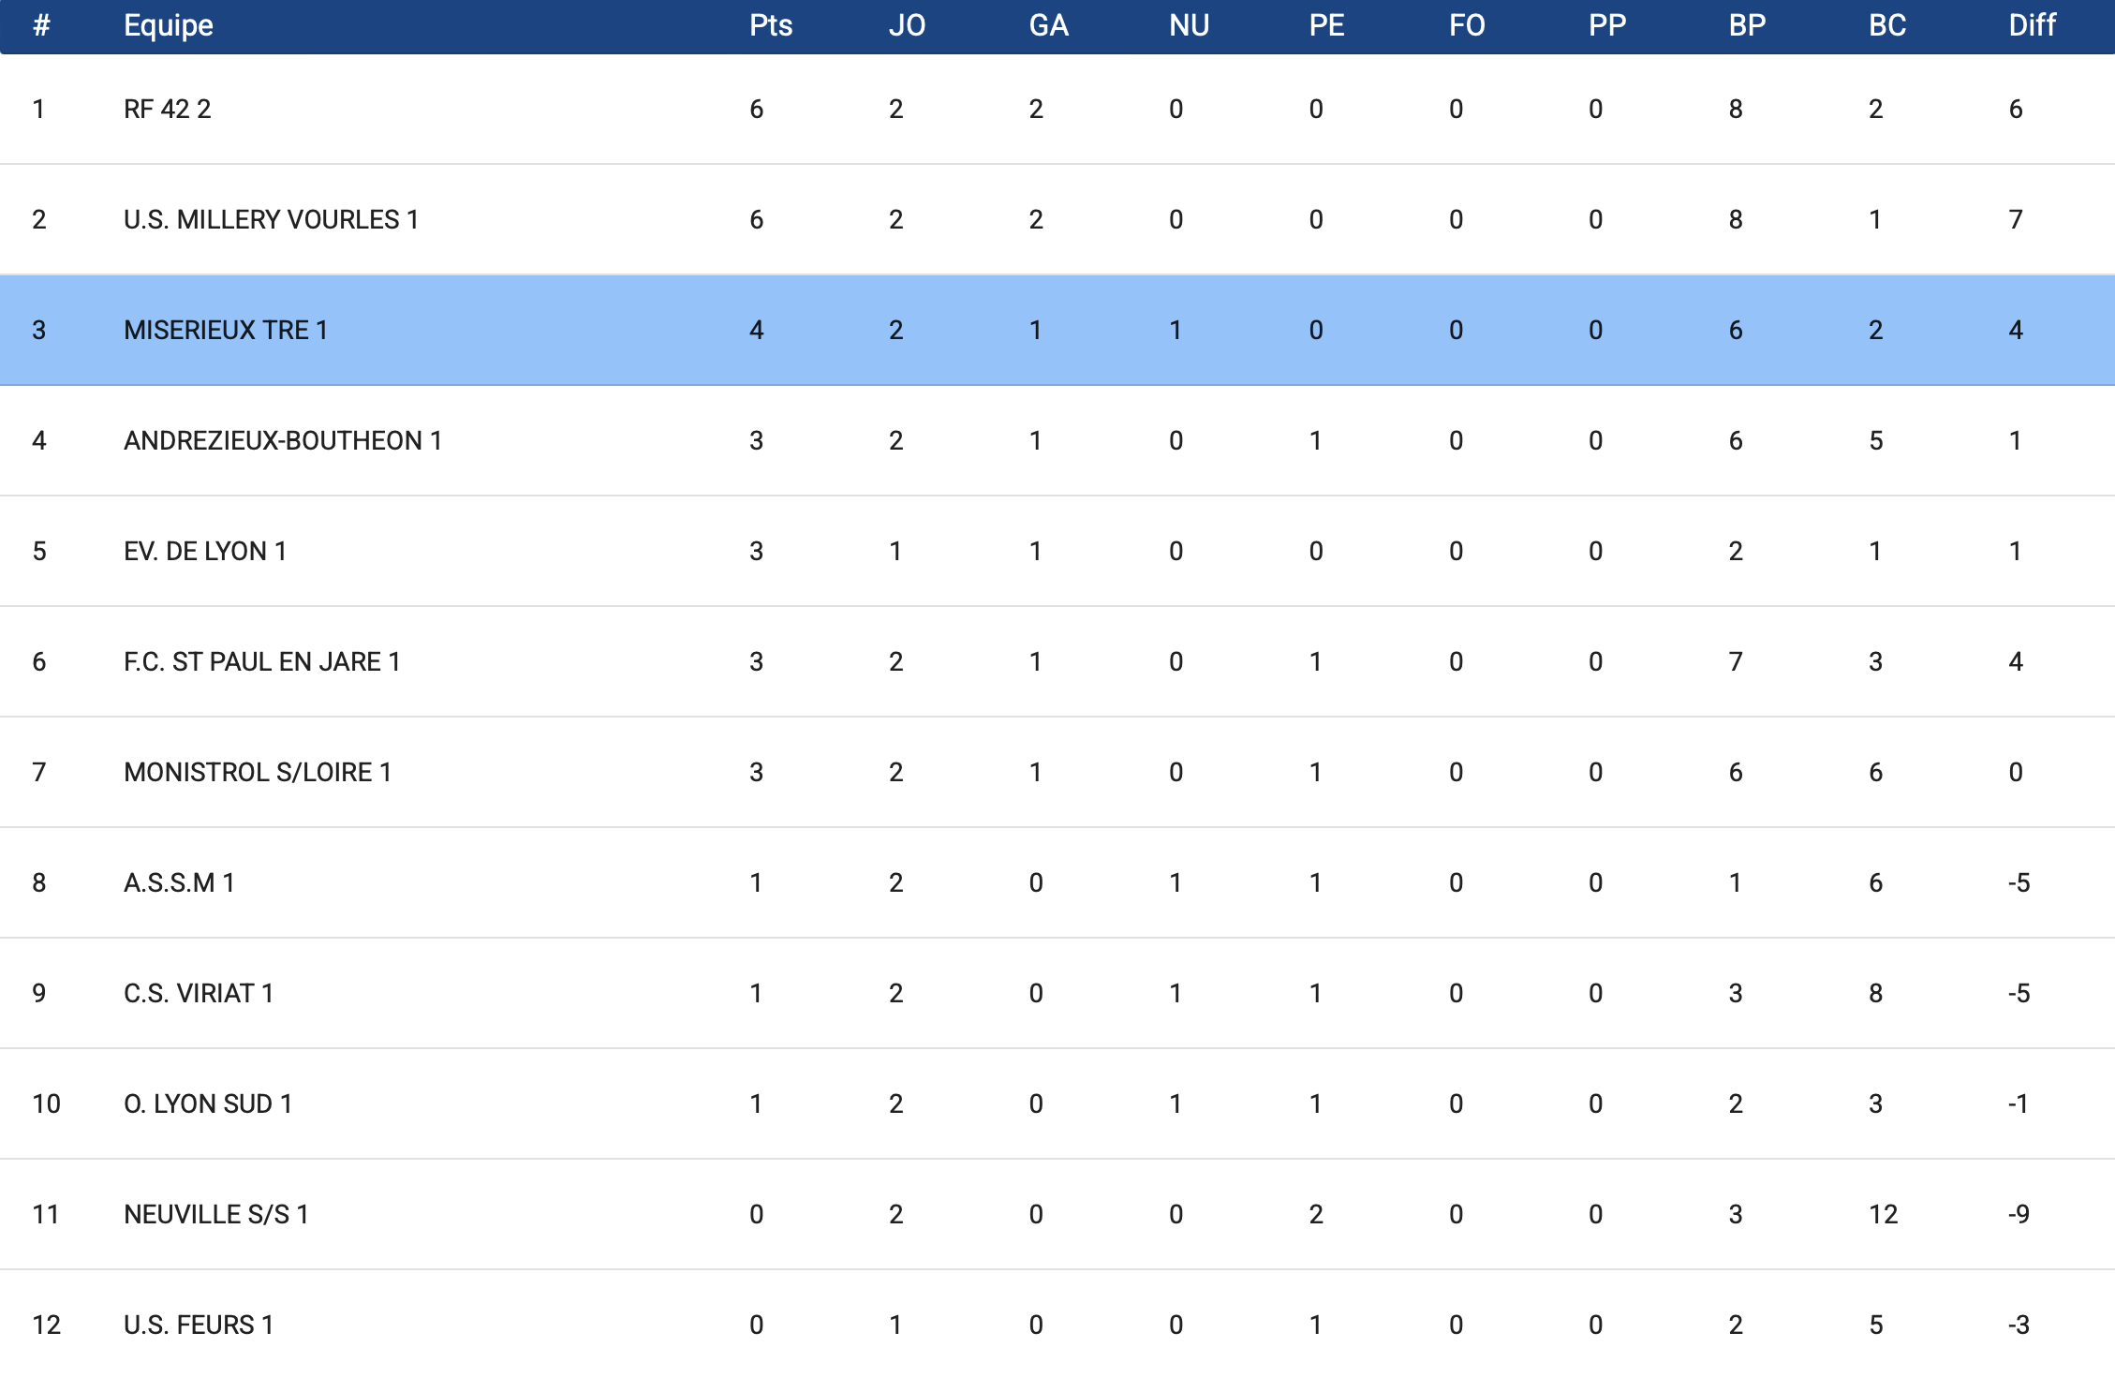The image size is (2115, 1377).
Task: Open U.S. MILLERY VOURLES 1 team
Action: pyautogui.click(x=271, y=220)
